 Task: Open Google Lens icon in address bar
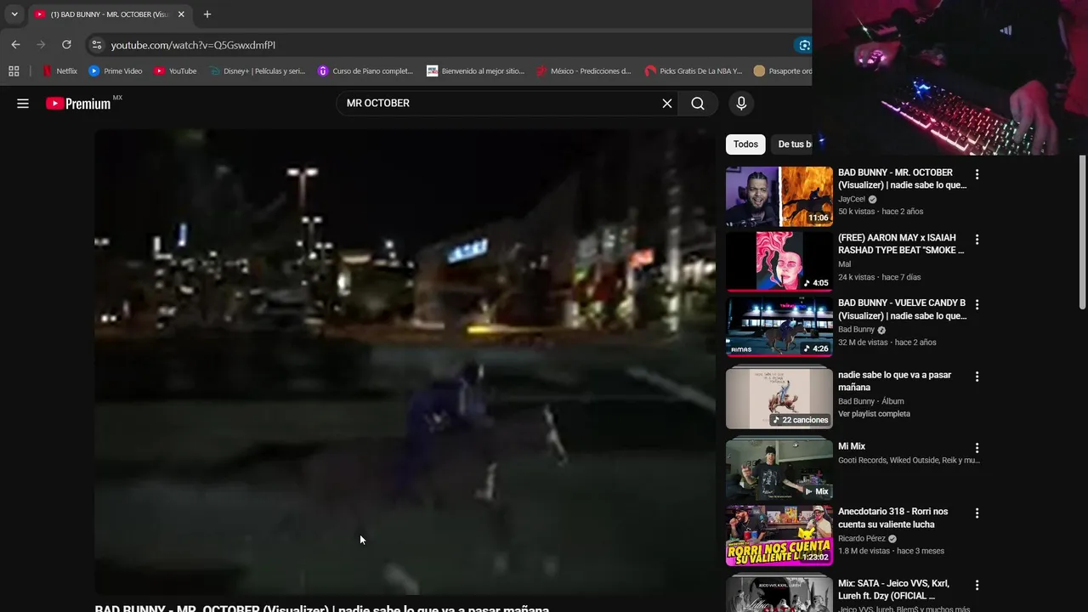[x=804, y=45]
